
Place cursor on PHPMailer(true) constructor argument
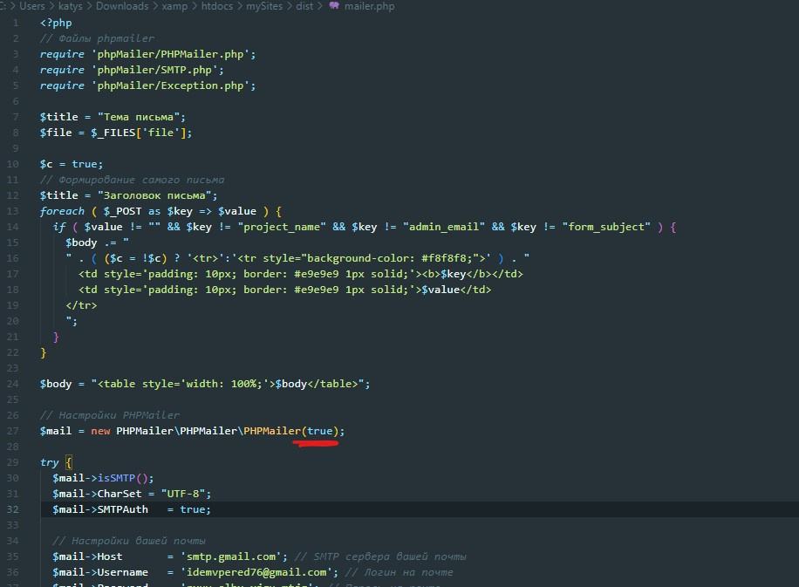point(319,431)
